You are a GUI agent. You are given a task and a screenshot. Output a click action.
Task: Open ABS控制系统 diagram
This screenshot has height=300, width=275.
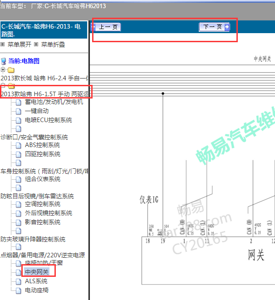pos(42,145)
